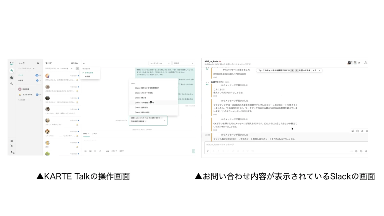Open conversation よろしくお願いします。
The height and width of the screenshot is (216, 384).
point(62,122)
